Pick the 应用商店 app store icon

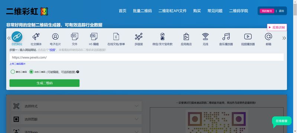[x=186, y=37]
